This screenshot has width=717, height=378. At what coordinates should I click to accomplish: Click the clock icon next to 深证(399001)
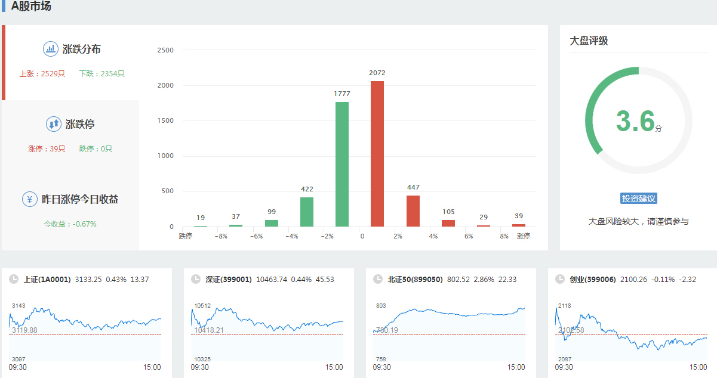[196, 279]
